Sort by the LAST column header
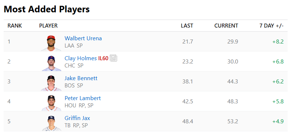The width and height of the screenshot is (292, 132). click(187, 26)
